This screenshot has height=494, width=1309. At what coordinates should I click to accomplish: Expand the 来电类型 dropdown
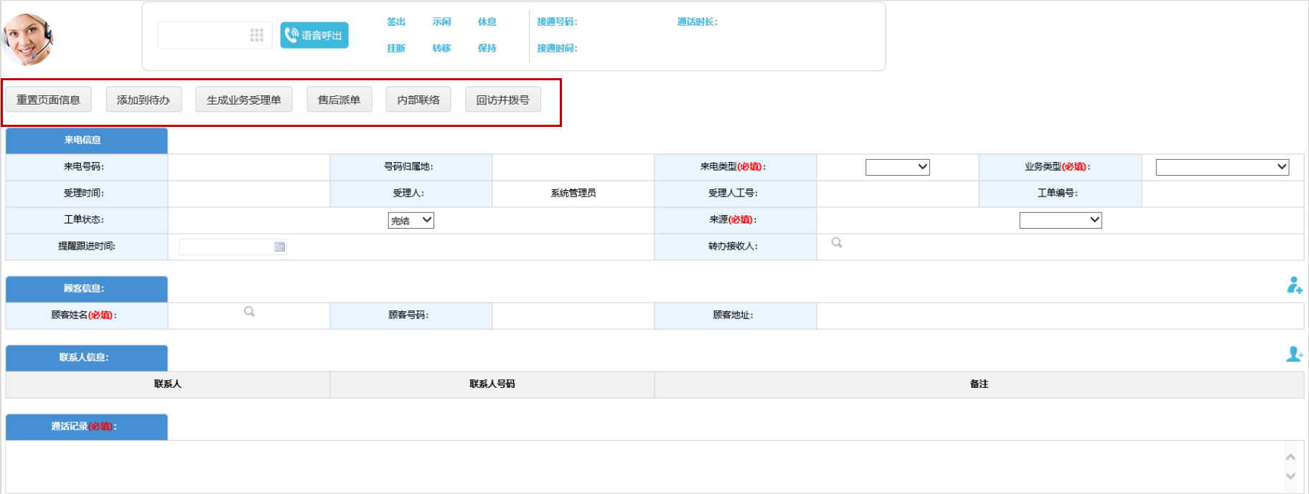point(898,167)
